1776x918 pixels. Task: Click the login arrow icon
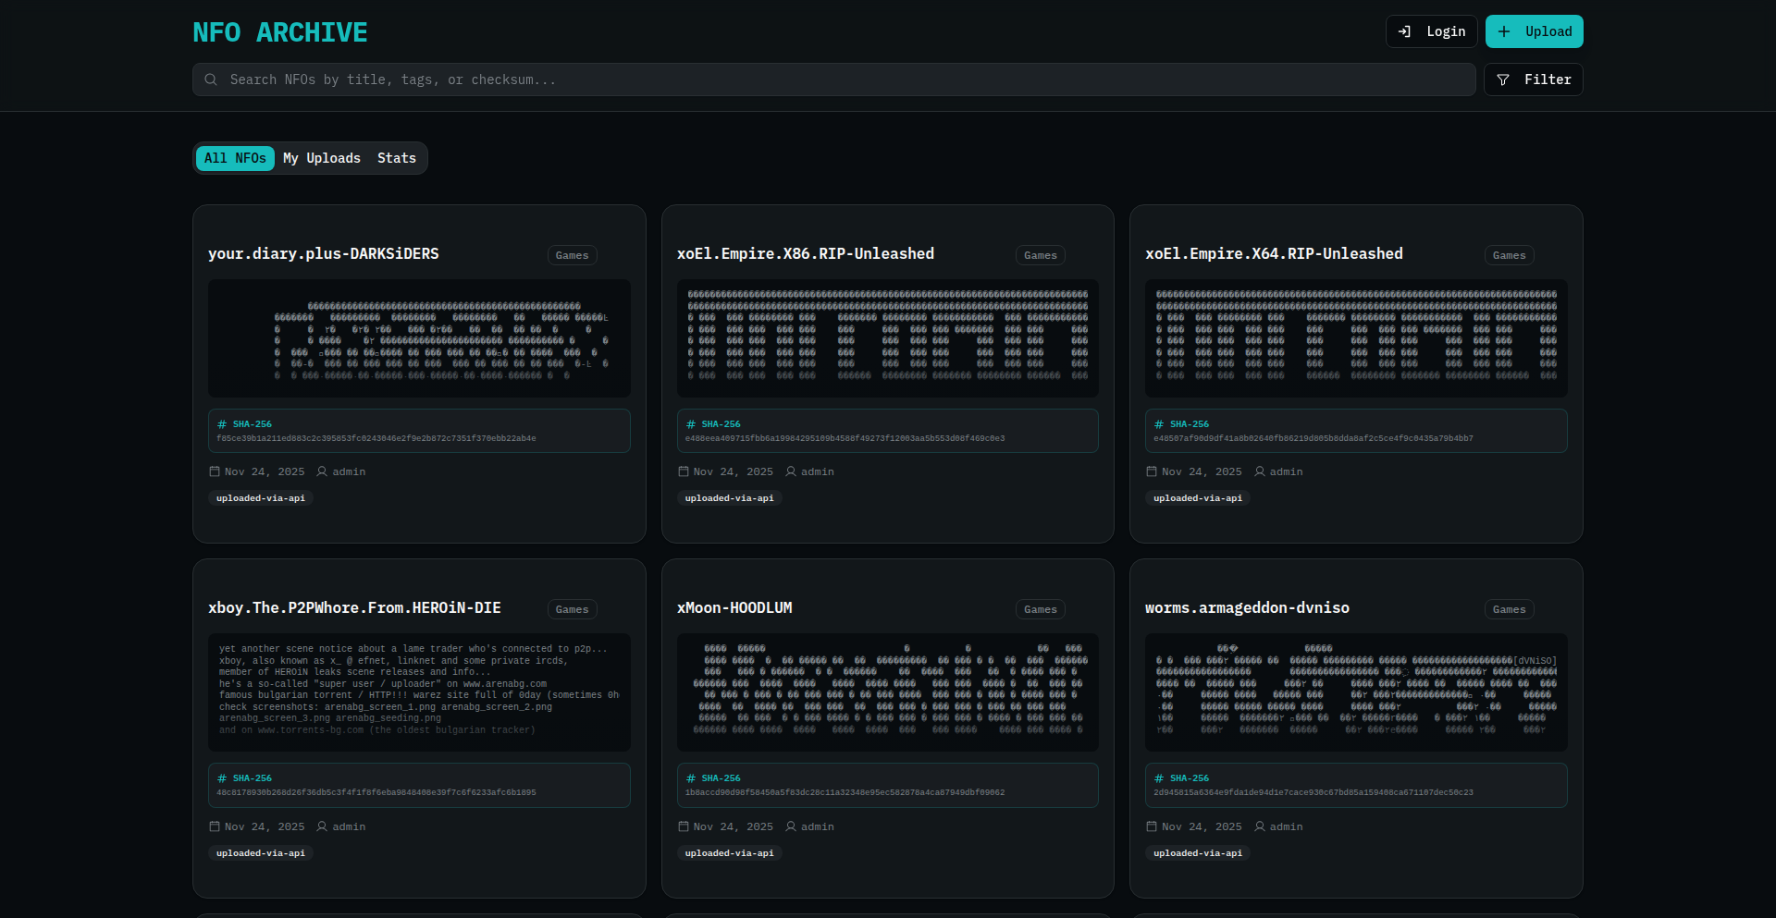pyautogui.click(x=1404, y=31)
